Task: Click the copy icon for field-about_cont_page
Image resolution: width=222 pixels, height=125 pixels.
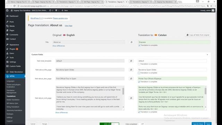Action: click(131, 98)
